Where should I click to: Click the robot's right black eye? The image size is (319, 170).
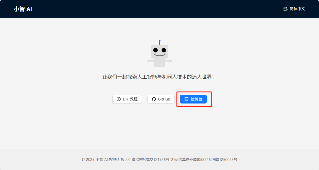coord(164,50)
